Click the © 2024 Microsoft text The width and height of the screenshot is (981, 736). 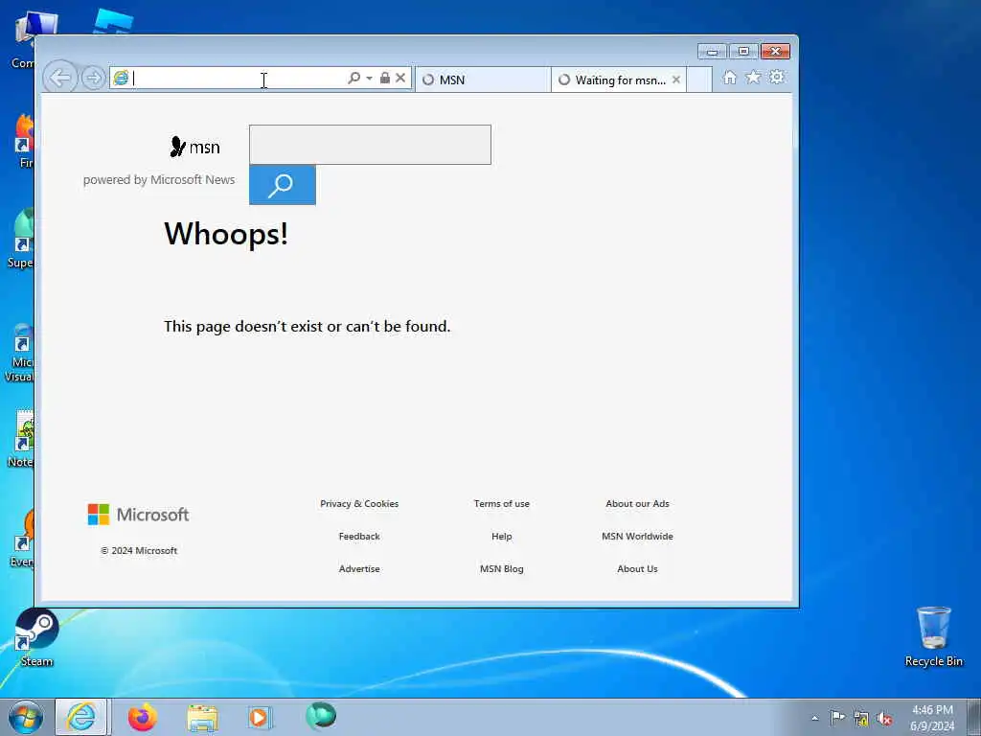[139, 551]
